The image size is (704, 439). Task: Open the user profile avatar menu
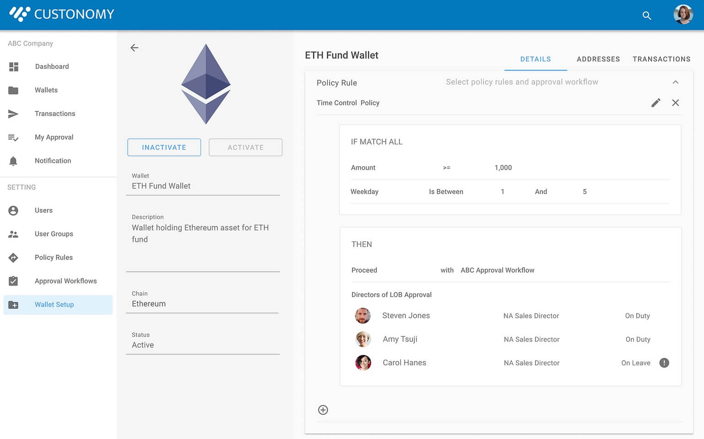click(x=682, y=15)
